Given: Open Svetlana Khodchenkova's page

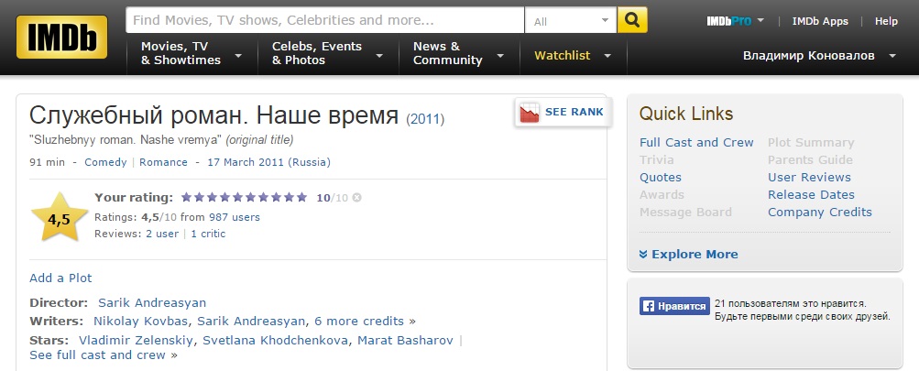Looking at the screenshot, I should tap(276, 341).
